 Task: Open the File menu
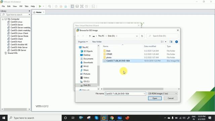click(x=3, y=6)
